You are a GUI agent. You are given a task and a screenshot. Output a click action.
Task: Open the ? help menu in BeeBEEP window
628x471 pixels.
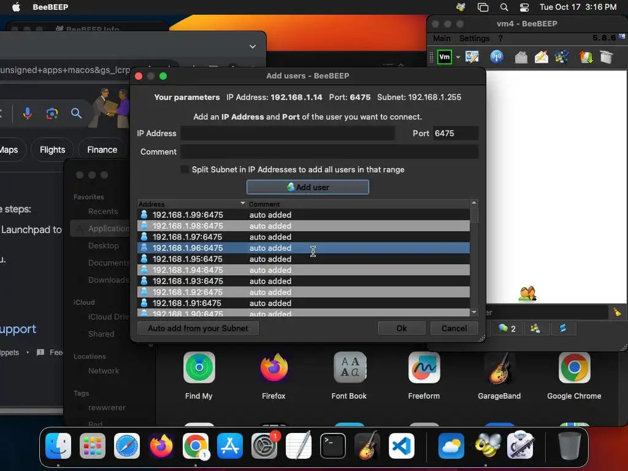pos(500,39)
